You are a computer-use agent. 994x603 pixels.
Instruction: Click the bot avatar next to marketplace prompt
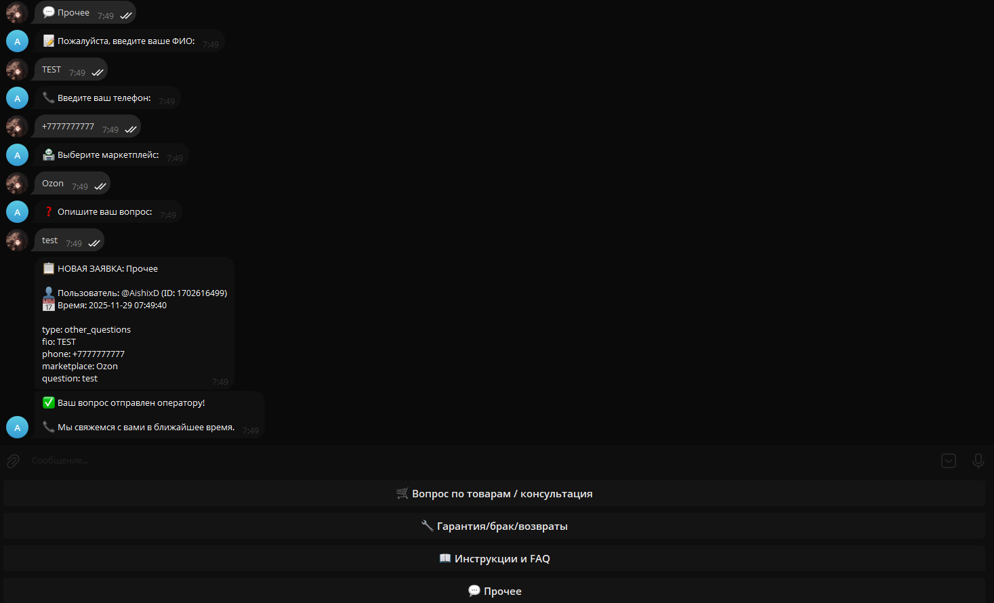[17, 155]
